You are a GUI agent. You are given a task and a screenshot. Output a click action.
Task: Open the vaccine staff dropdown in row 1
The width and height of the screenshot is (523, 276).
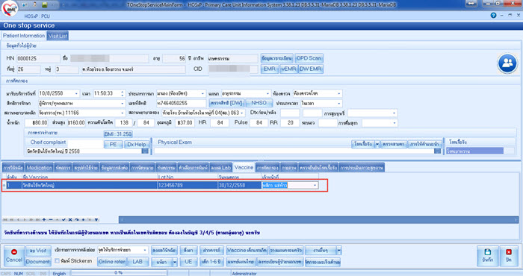[315, 186]
